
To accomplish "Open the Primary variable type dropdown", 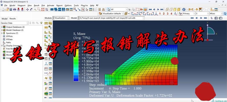I will tap(189, 14).
